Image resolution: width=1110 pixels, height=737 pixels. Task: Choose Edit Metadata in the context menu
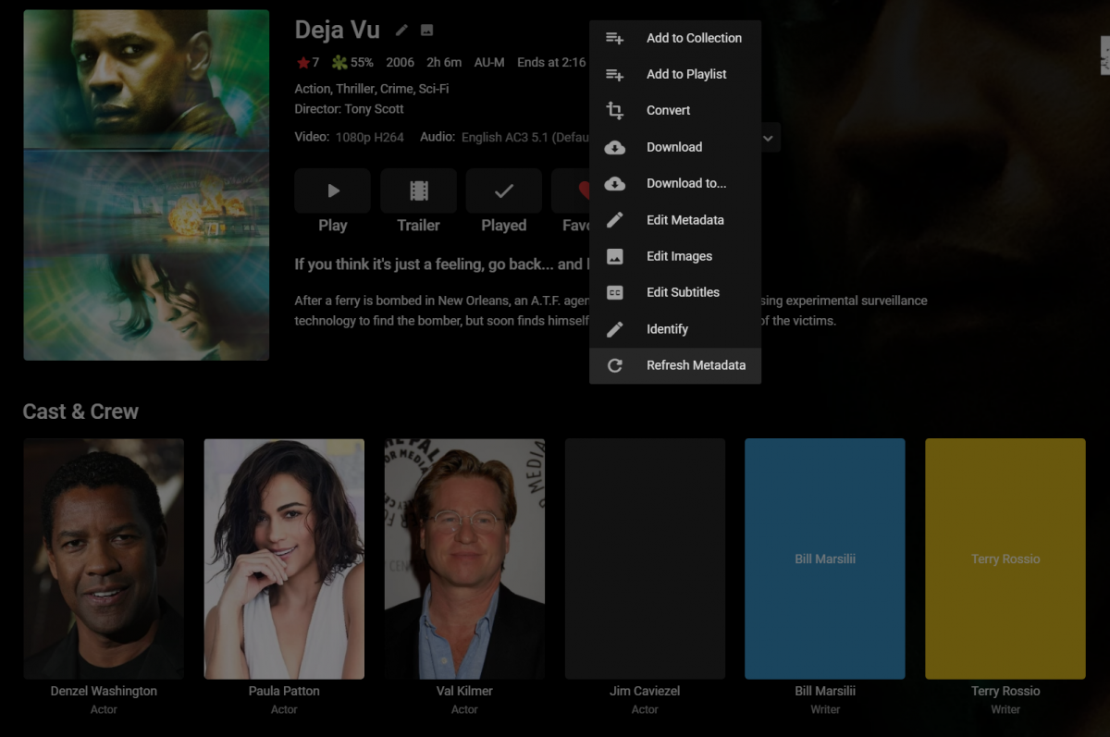(684, 220)
